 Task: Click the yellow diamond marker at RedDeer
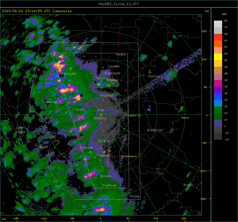109,86
